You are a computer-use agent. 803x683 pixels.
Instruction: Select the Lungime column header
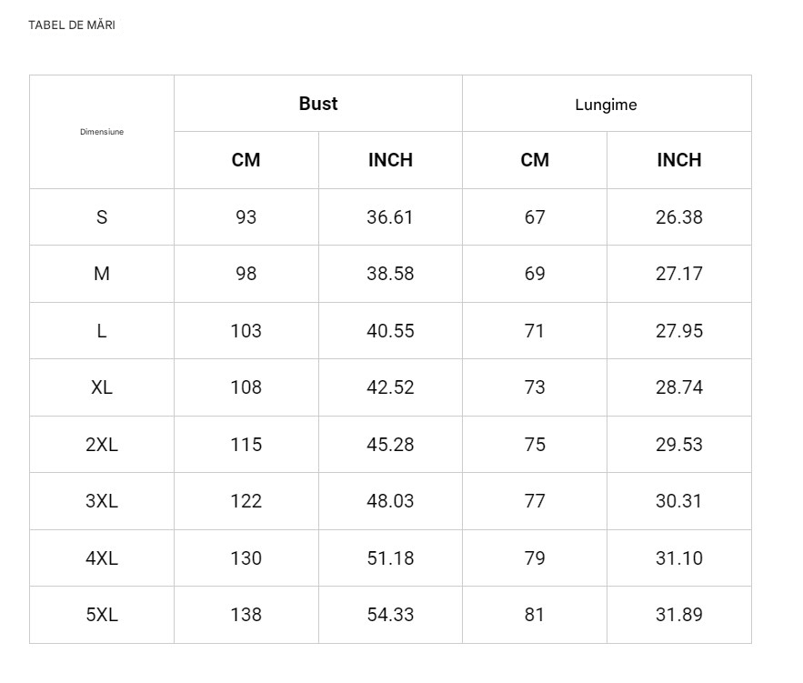[606, 105]
